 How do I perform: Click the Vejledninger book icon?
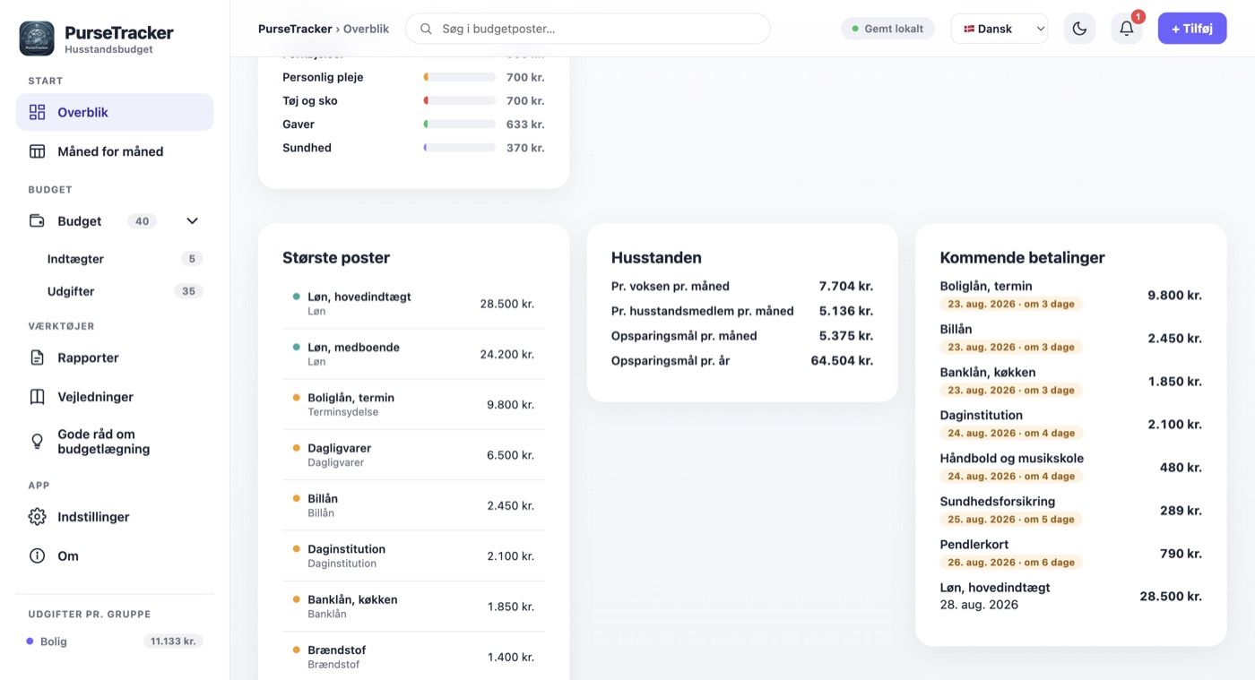pyautogui.click(x=37, y=397)
